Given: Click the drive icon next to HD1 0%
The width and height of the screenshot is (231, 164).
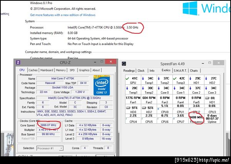Looking at the screenshot, I should pyautogui.click(x=207, y=98).
